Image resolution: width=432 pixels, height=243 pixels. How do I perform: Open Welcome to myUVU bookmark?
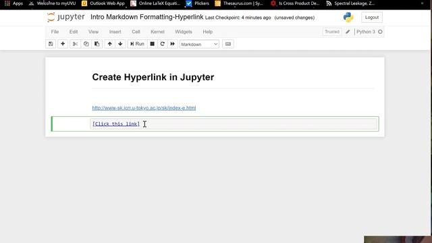pyautogui.click(x=52, y=3)
